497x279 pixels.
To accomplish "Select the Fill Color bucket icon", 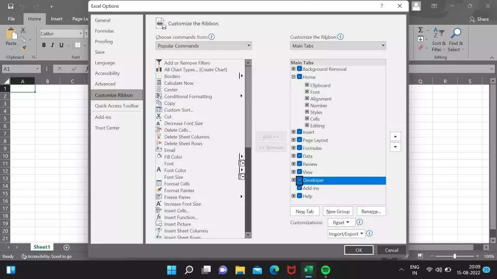I will point(159,157).
